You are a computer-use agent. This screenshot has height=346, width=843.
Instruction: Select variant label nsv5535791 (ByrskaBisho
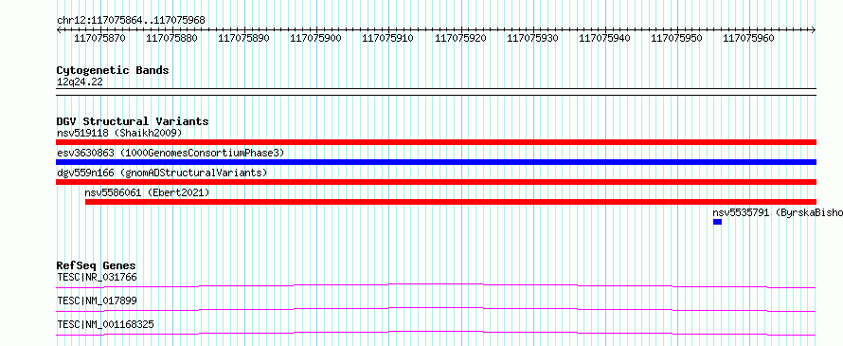(778, 212)
